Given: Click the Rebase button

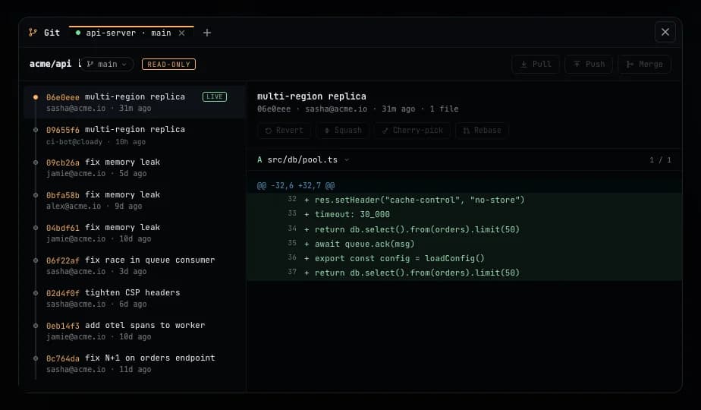Looking at the screenshot, I should [482, 131].
